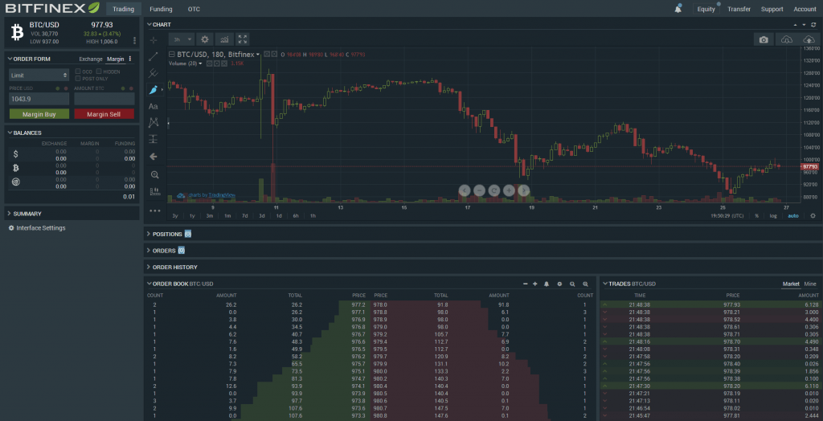The height and width of the screenshot is (421, 823).
Task: Toggle the log scale
Action: tap(773, 216)
